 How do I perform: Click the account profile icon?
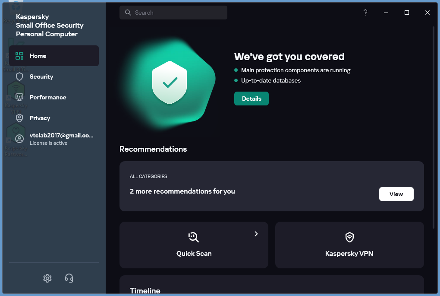[19, 139]
